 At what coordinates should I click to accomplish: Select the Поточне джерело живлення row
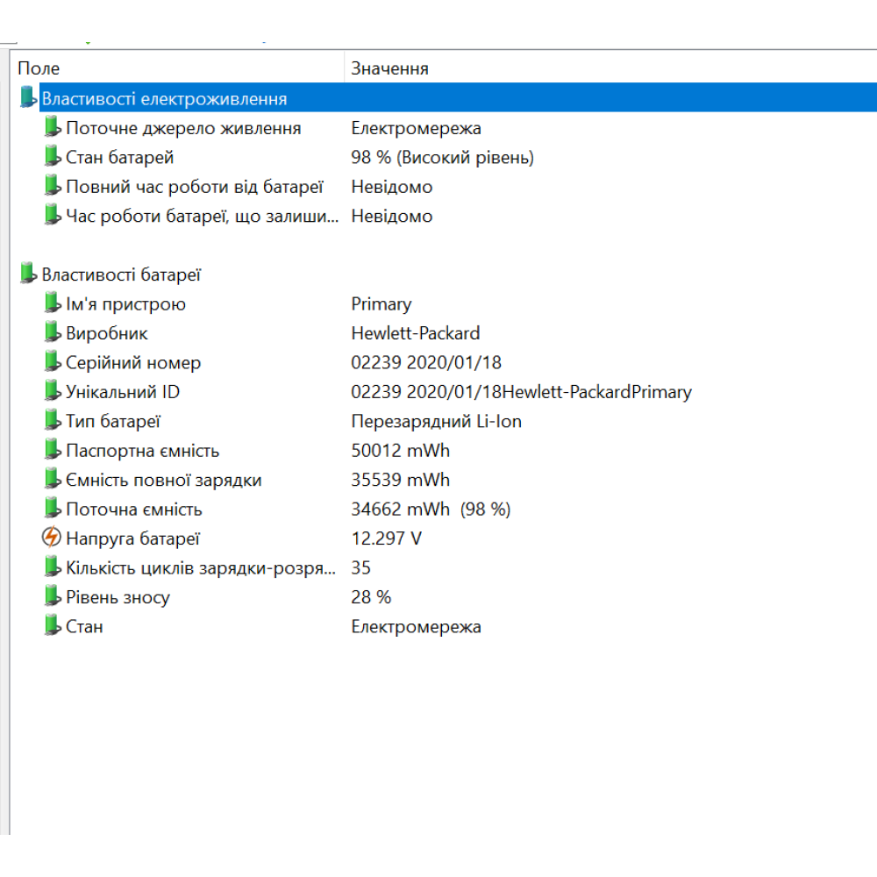[183, 128]
